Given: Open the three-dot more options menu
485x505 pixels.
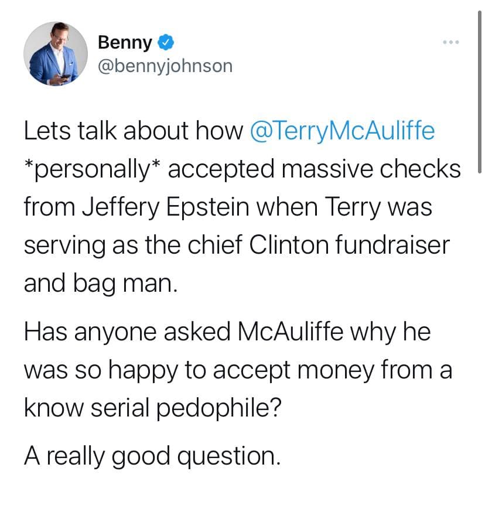Looking at the screenshot, I should (449, 43).
